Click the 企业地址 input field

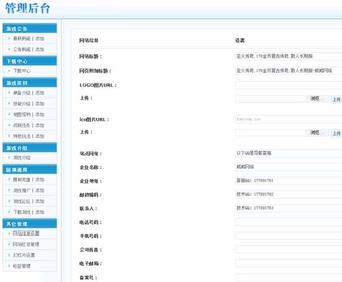coord(289,181)
